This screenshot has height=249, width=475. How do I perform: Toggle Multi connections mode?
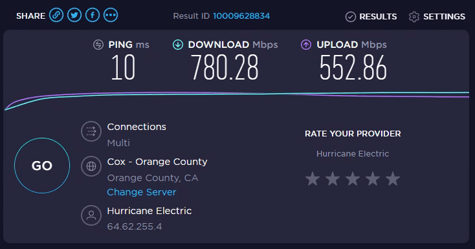click(x=118, y=143)
